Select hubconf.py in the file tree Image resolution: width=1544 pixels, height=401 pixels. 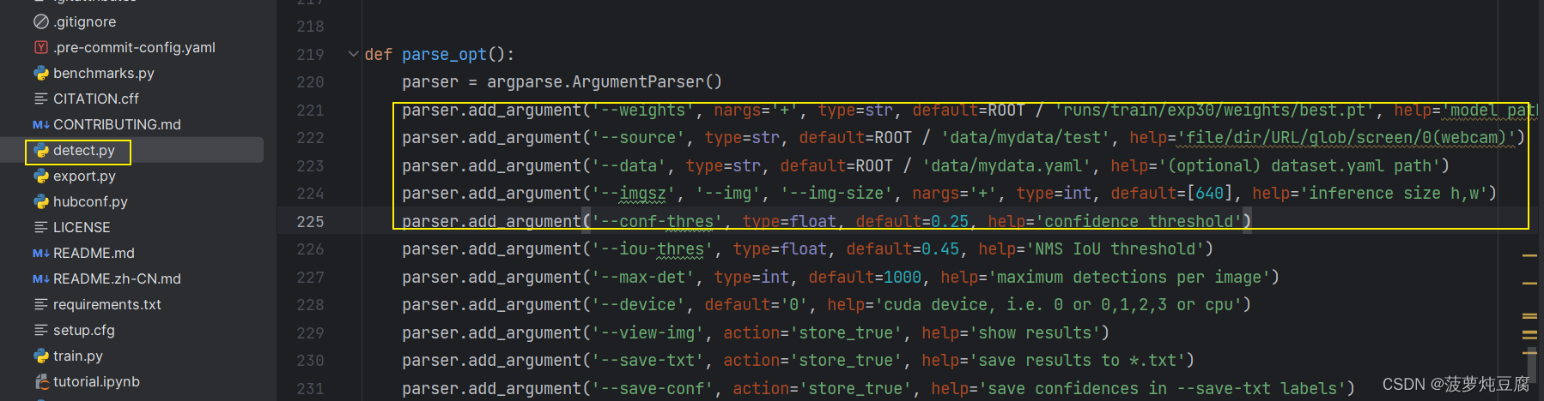90,201
